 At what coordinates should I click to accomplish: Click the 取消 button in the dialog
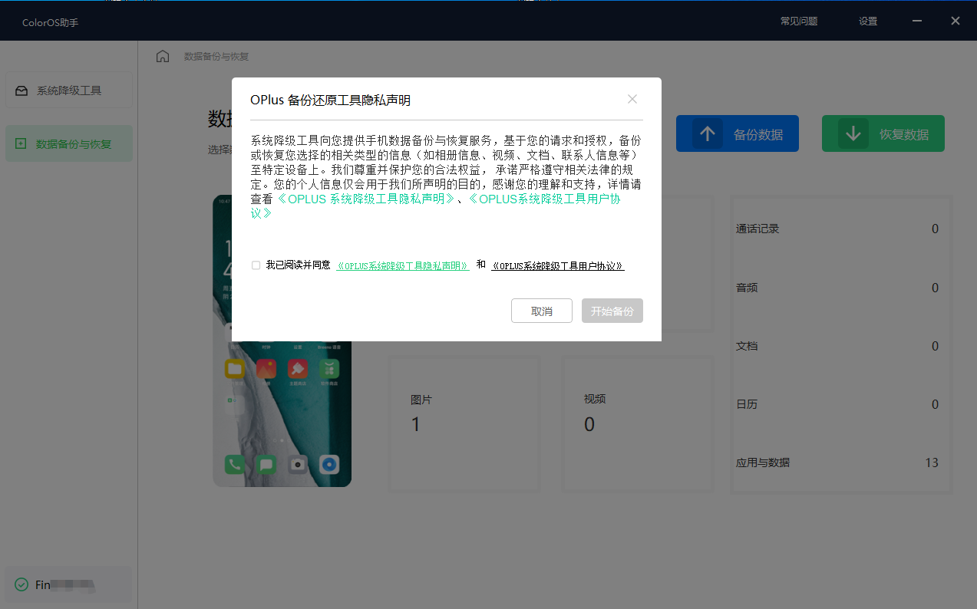pos(542,311)
